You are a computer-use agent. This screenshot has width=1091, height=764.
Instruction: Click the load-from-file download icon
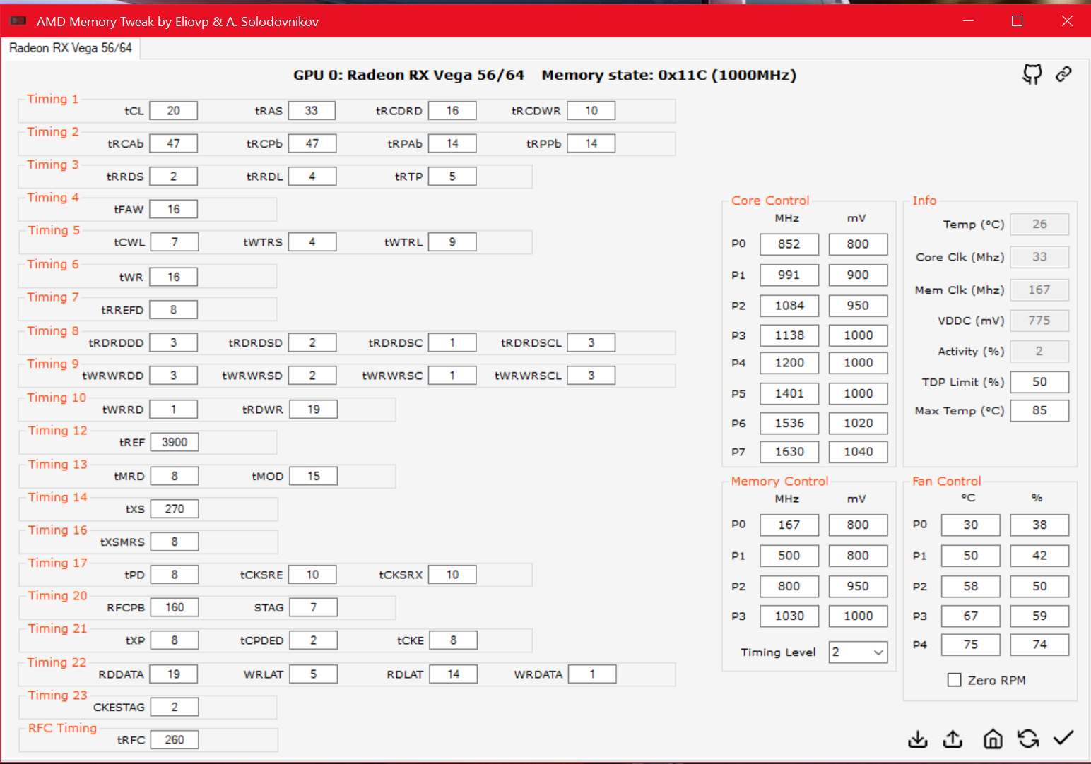pos(918,739)
